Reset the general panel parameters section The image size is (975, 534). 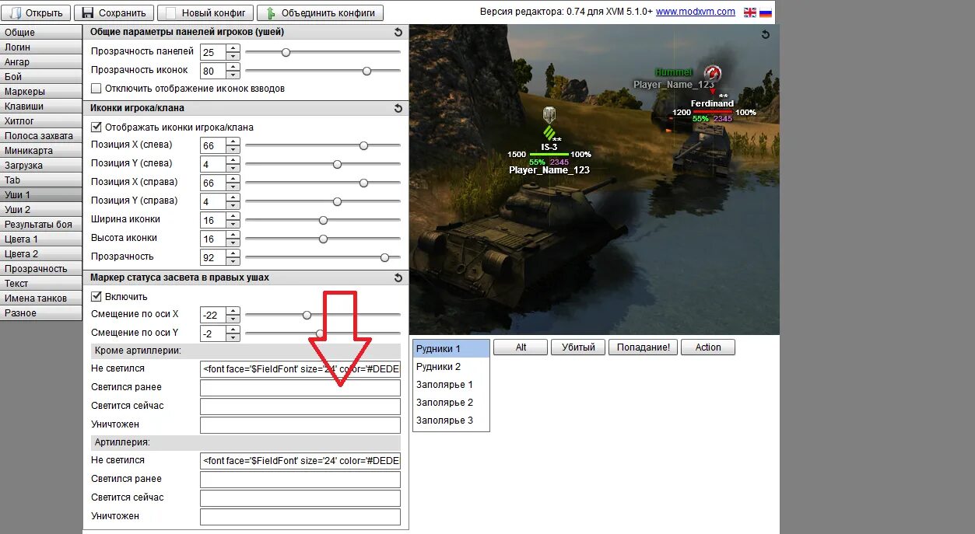pos(398,33)
